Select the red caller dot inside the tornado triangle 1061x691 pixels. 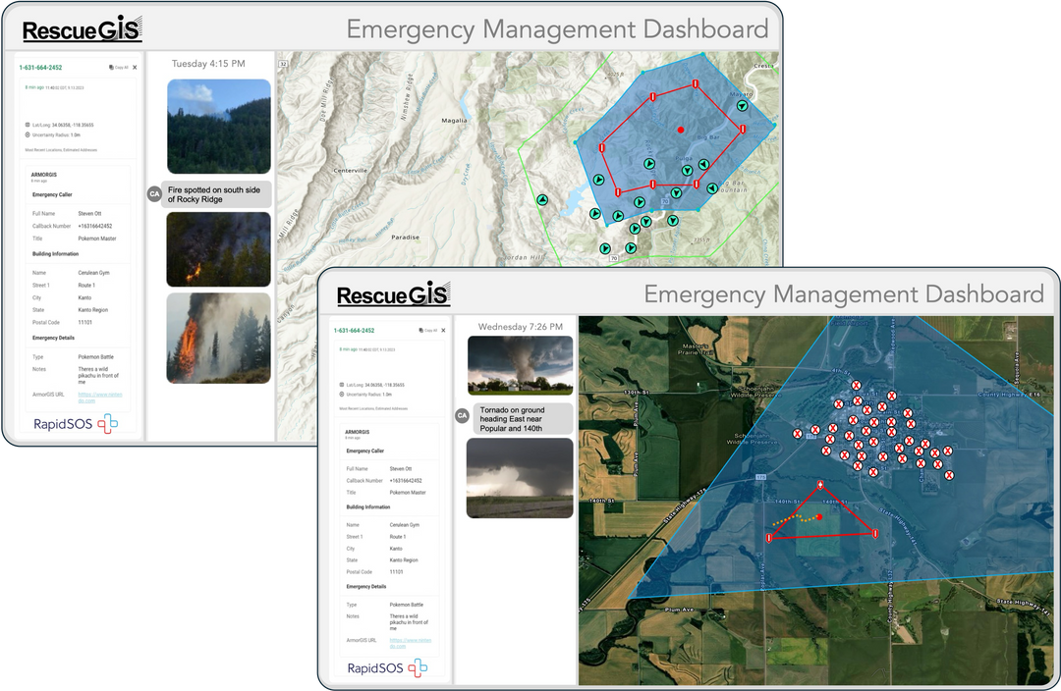(819, 515)
